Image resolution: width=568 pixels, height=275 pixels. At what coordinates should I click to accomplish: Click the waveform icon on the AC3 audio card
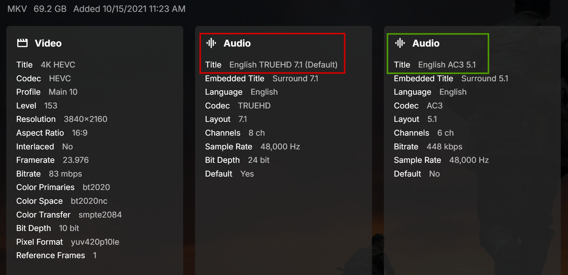pos(400,43)
